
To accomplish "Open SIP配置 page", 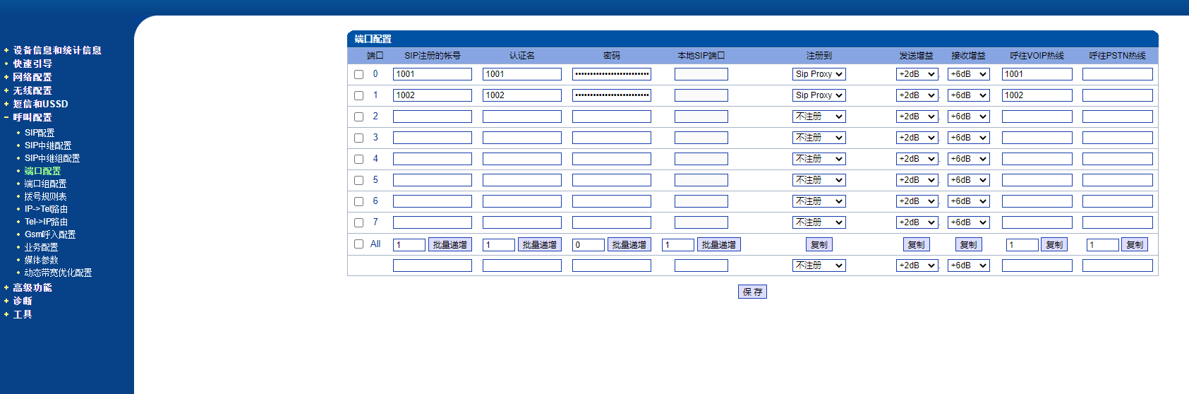I will coord(40,133).
